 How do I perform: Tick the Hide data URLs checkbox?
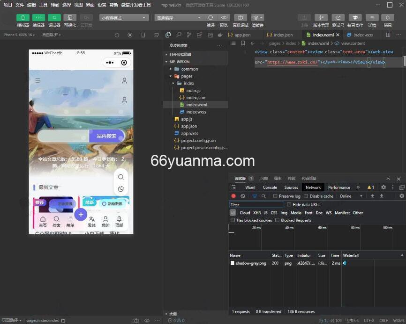(289, 205)
